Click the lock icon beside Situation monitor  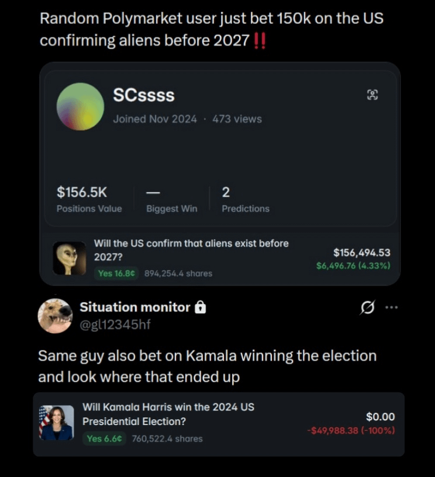200,307
